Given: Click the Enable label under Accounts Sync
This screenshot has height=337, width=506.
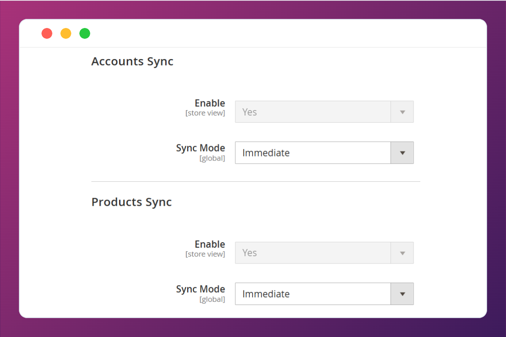Looking at the screenshot, I should click(210, 103).
